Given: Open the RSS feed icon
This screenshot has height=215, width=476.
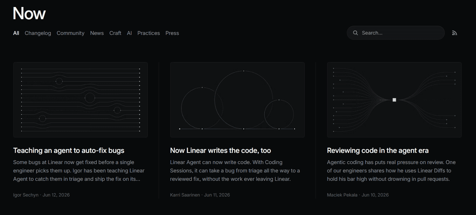Looking at the screenshot, I should [454, 33].
